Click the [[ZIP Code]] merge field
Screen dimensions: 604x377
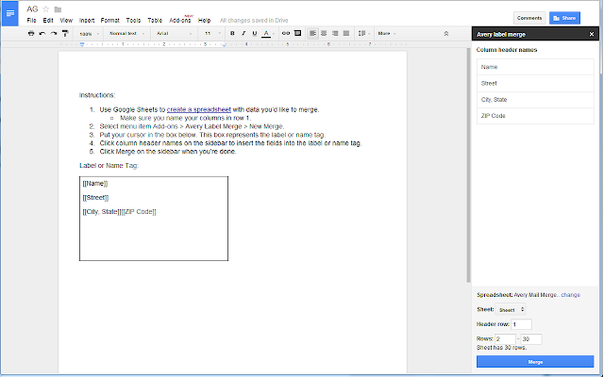click(x=139, y=212)
